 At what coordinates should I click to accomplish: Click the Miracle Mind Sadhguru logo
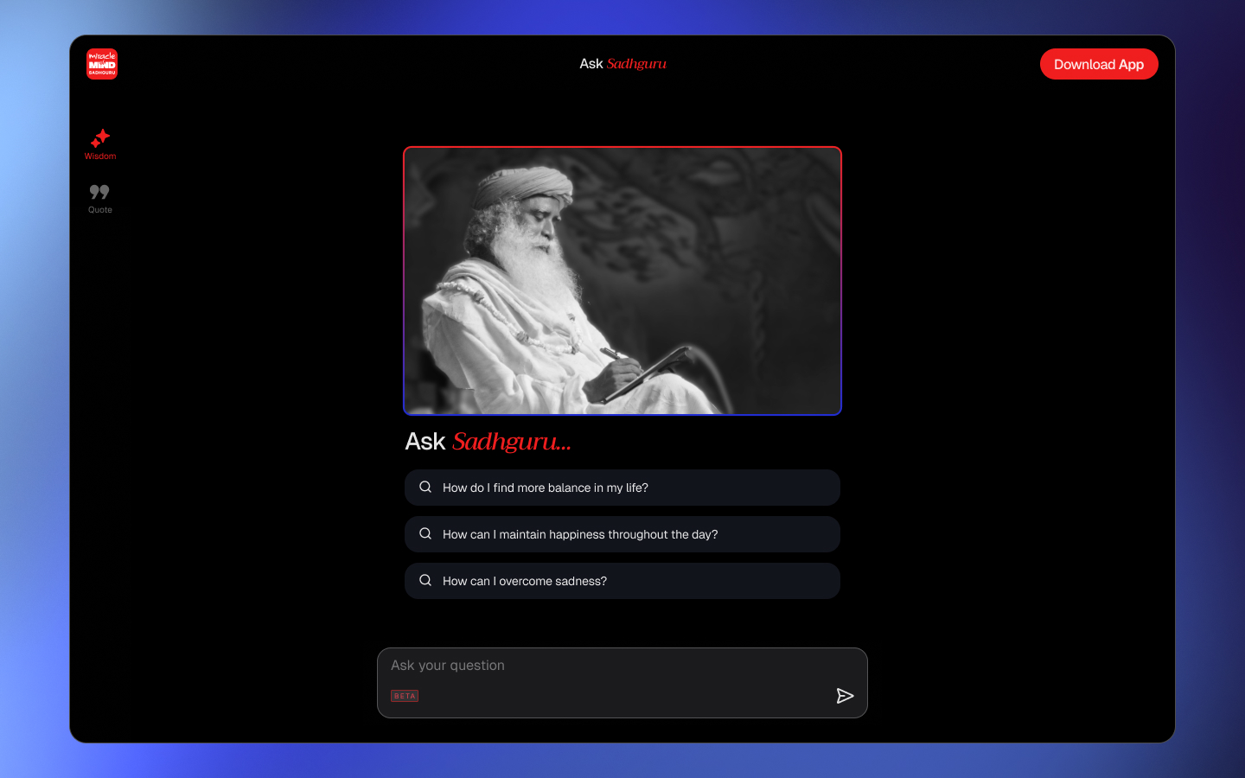click(x=101, y=63)
